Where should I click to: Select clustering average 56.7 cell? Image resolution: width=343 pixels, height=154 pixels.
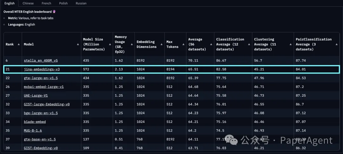tap(273, 61)
